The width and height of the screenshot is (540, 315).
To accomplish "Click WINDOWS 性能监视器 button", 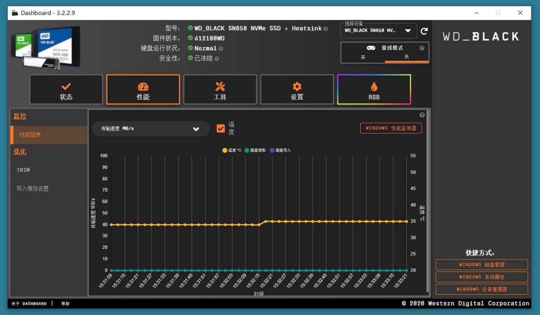I will 391,128.
